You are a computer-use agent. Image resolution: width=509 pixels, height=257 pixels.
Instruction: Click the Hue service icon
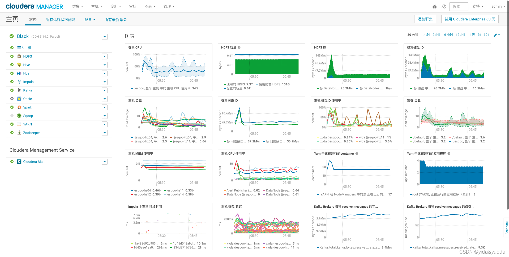point(19,73)
